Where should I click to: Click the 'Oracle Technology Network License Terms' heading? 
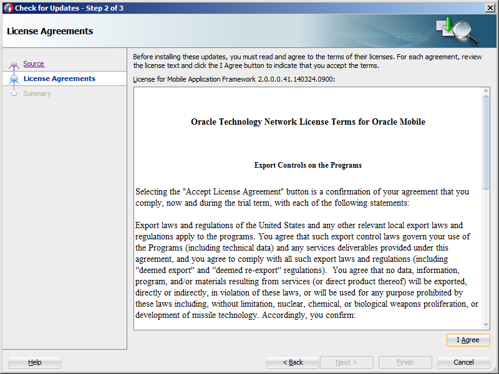308,122
